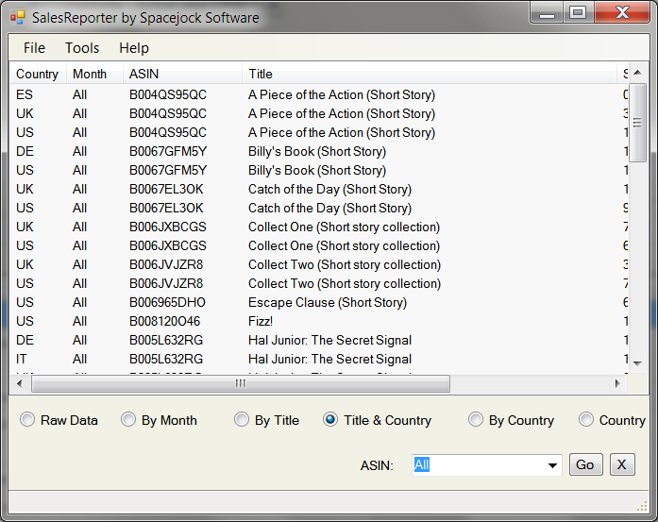The width and height of the screenshot is (658, 522).
Task: Click the SalesReporter app icon in title bar
Action: [x=18, y=18]
